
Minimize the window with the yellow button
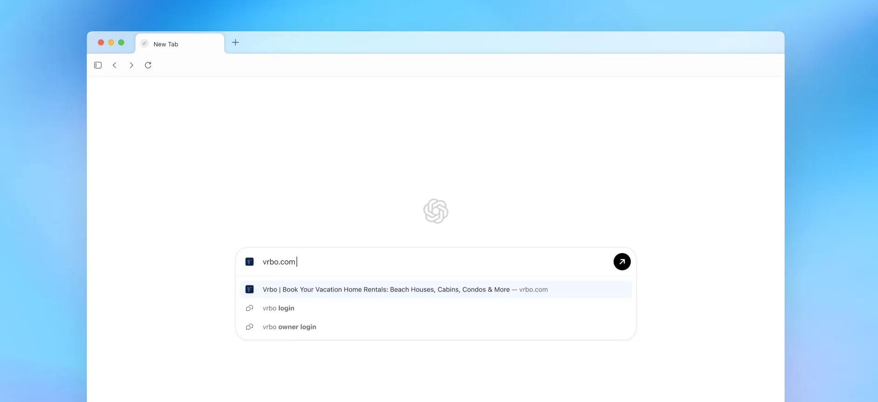(x=111, y=42)
